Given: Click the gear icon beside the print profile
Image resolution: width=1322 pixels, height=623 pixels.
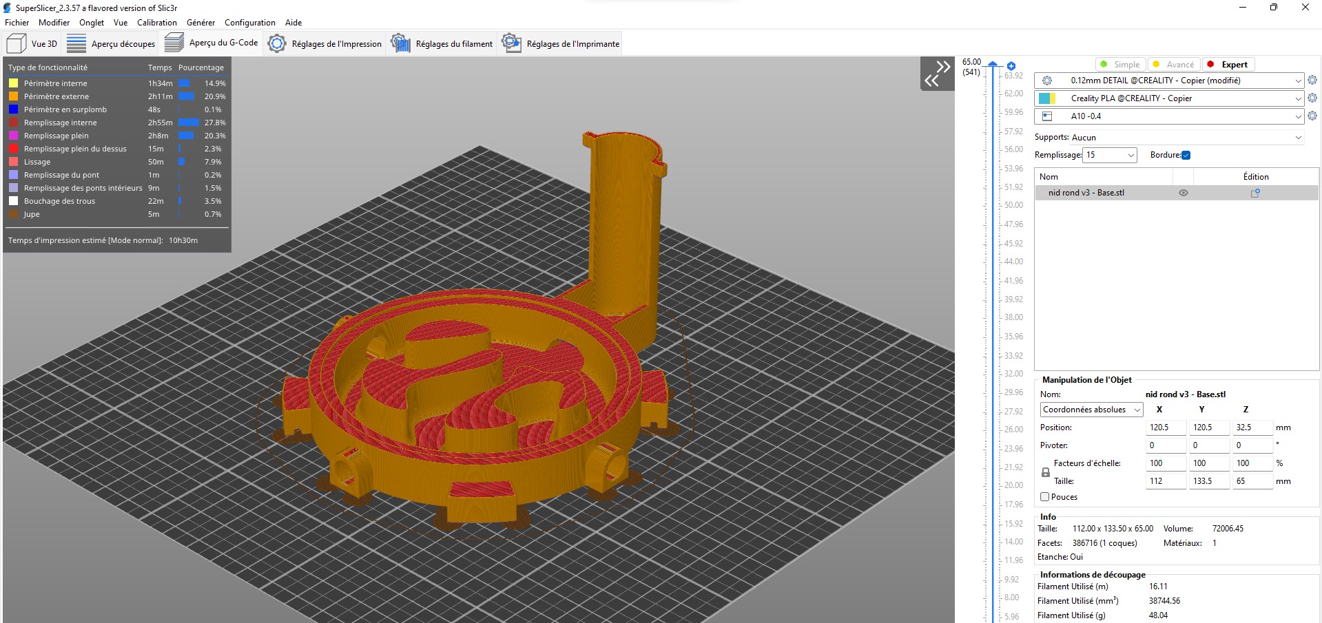Looking at the screenshot, I should (x=1312, y=81).
